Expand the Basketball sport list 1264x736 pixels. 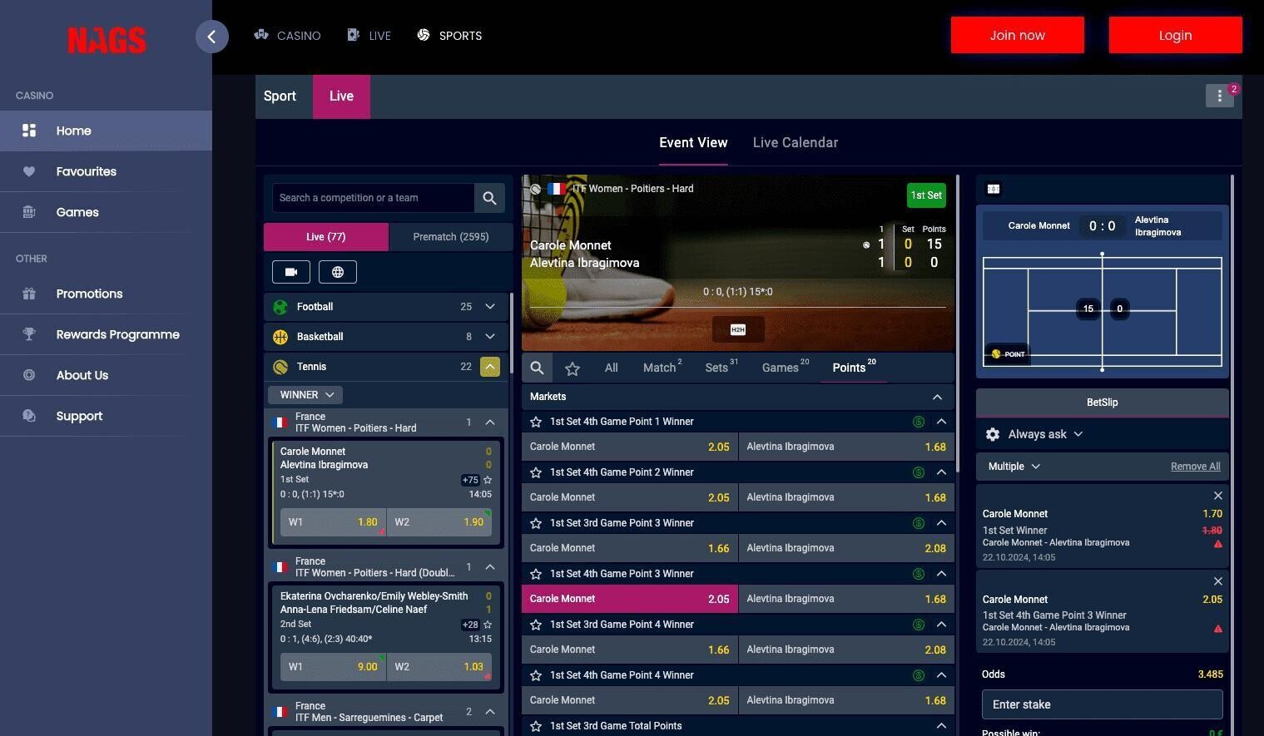point(490,337)
